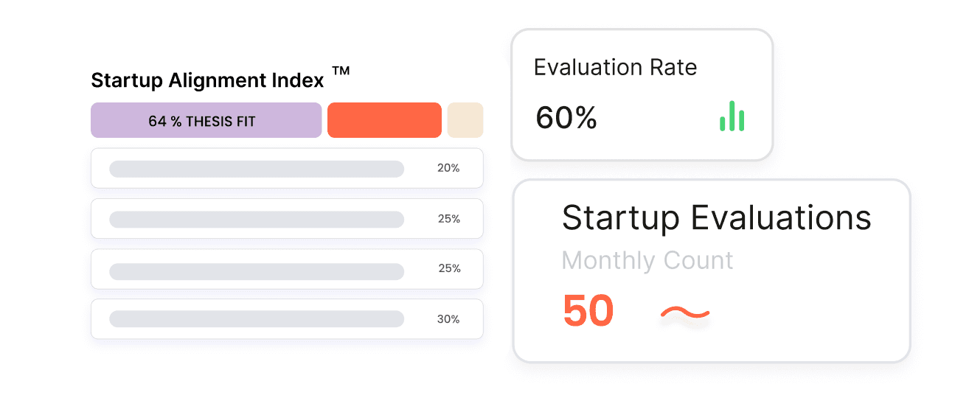The image size is (969, 398).
Task: Open the Evaluation Rate card
Action: click(x=642, y=94)
